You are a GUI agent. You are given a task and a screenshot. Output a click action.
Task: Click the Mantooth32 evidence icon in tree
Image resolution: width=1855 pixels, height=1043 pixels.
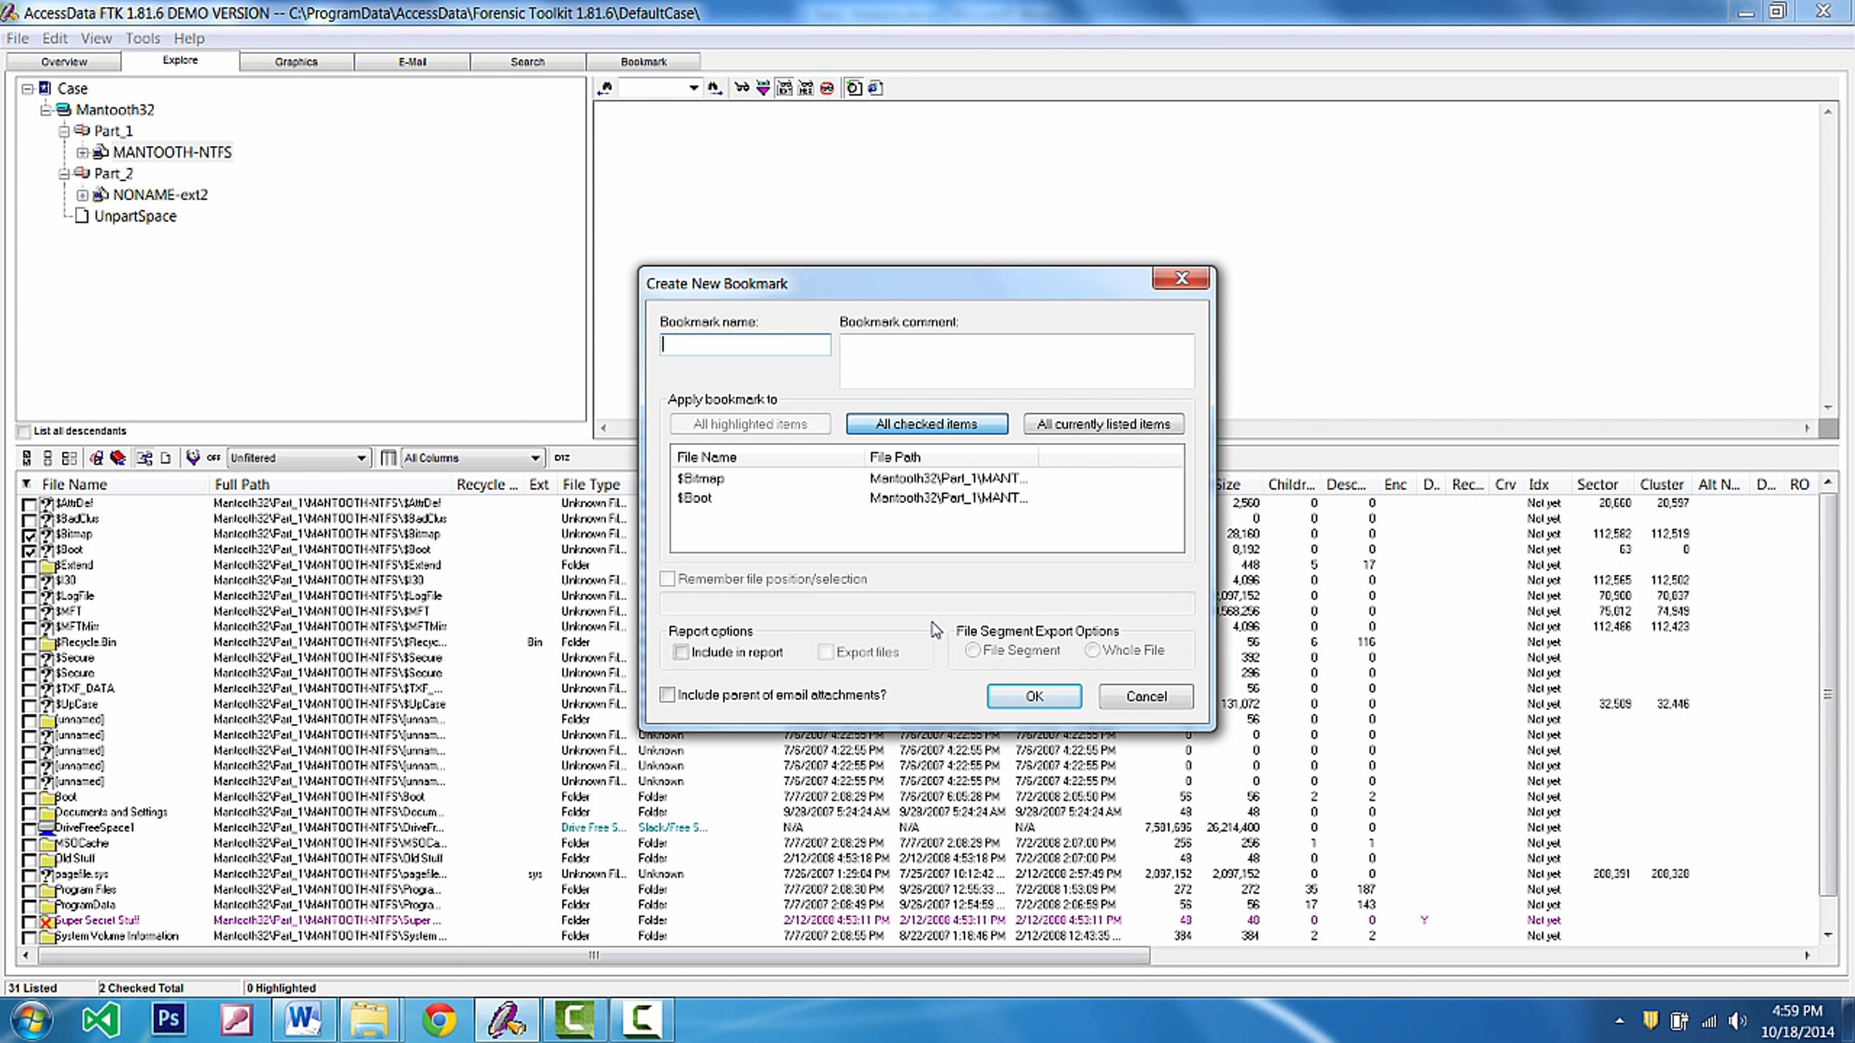coord(64,110)
